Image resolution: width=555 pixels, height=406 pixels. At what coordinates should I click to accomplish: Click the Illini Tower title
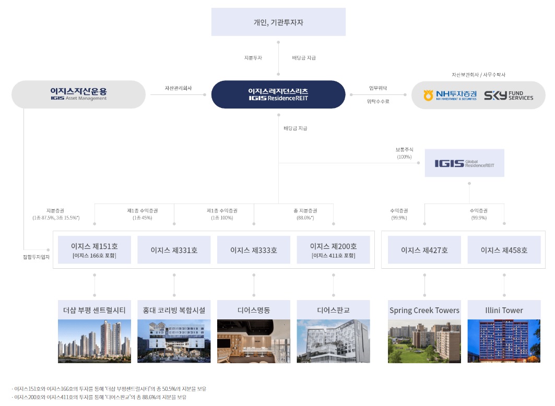[x=504, y=311]
